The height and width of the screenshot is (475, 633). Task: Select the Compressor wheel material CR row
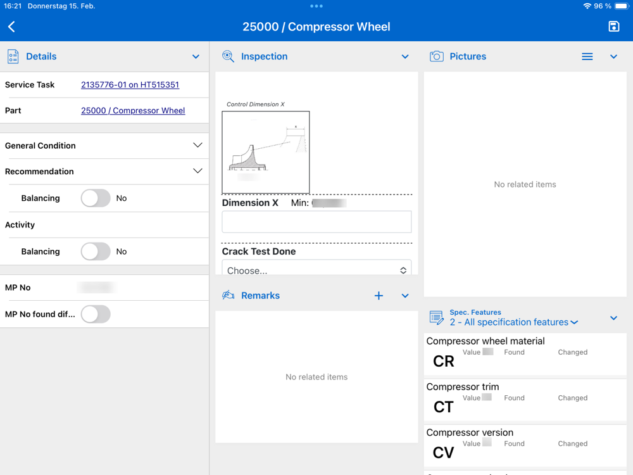pyautogui.click(x=525, y=354)
